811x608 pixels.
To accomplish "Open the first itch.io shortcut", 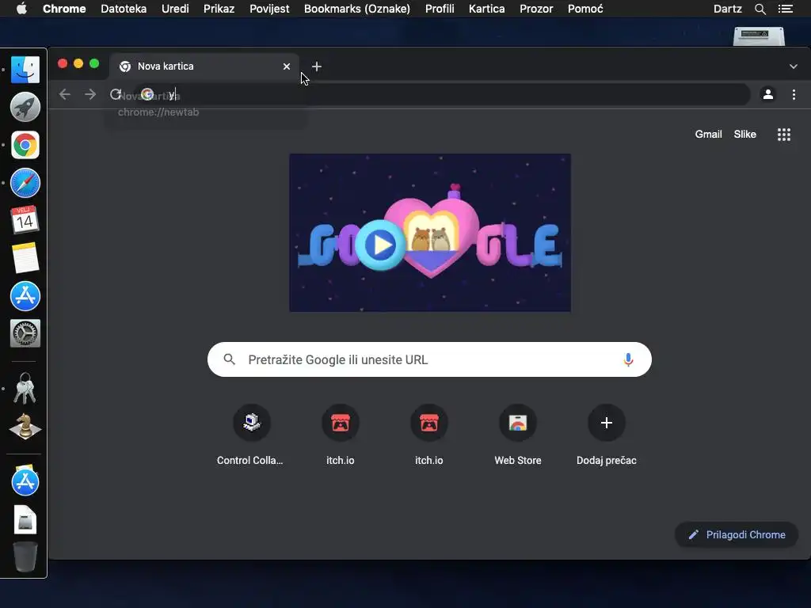I will click(x=341, y=435).
